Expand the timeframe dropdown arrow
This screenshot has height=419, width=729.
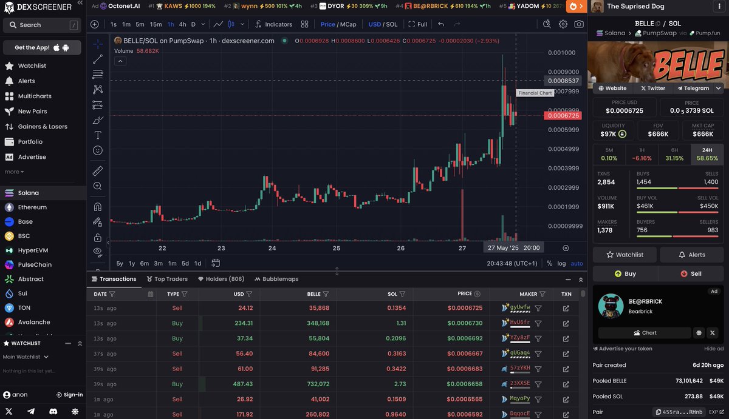coord(202,24)
